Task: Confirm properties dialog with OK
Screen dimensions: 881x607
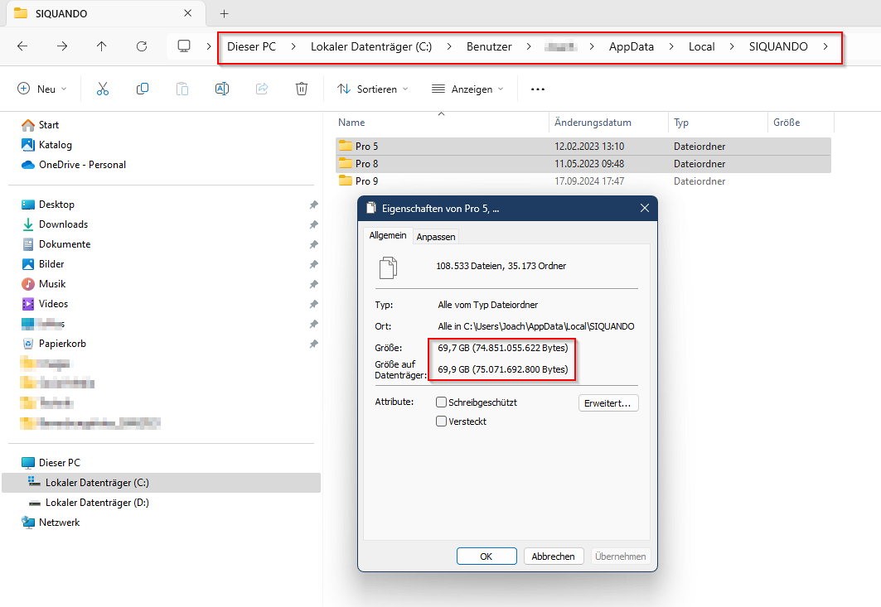Action: coord(486,556)
